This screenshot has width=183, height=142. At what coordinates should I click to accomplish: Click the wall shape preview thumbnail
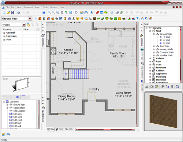(21, 85)
